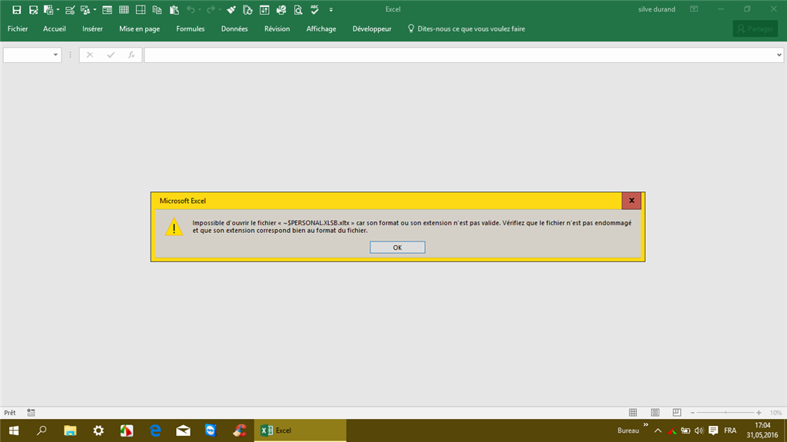This screenshot has height=442, width=787.
Task: Open the Révision tab
Action: pyautogui.click(x=277, y=28)
